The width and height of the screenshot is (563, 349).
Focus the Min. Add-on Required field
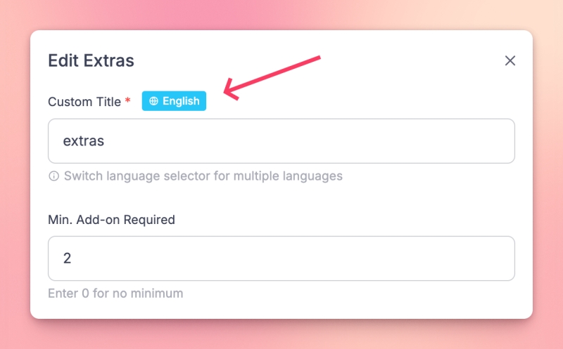(x=281, y=258)
